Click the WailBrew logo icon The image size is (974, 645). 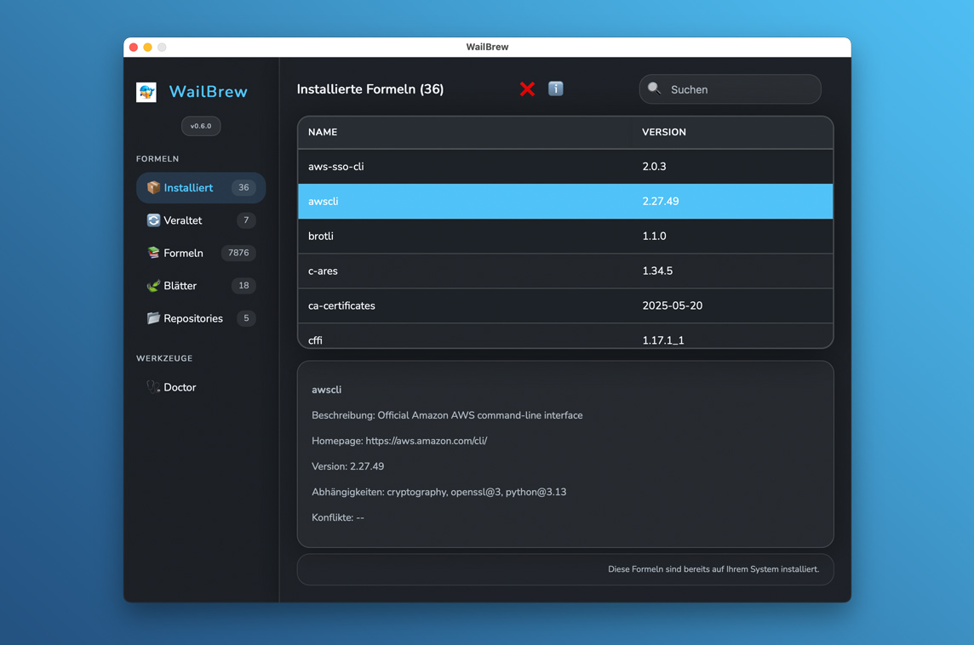point(146,92)
